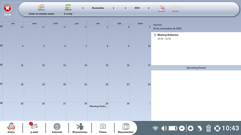Select November 1 day cell
This screenshot has width=241, height=135.
click(x=98, y=35)
